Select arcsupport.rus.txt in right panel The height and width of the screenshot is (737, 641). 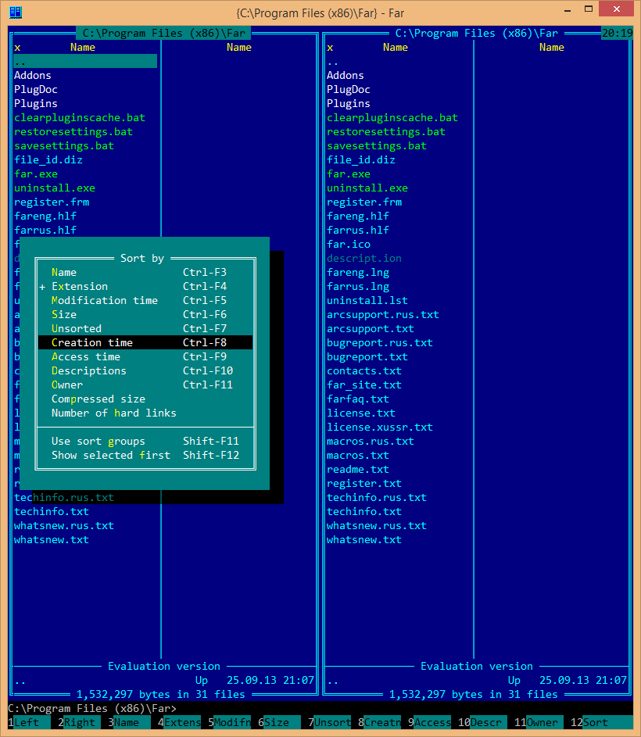(383, 315)
